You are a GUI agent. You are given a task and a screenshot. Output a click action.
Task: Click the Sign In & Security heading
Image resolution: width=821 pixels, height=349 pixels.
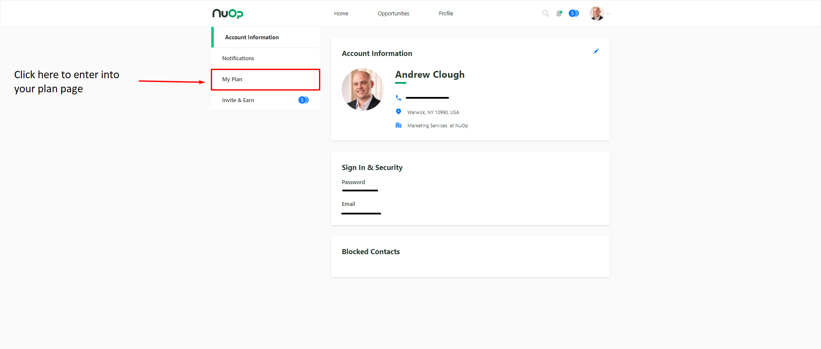click(x=372, y=167)
